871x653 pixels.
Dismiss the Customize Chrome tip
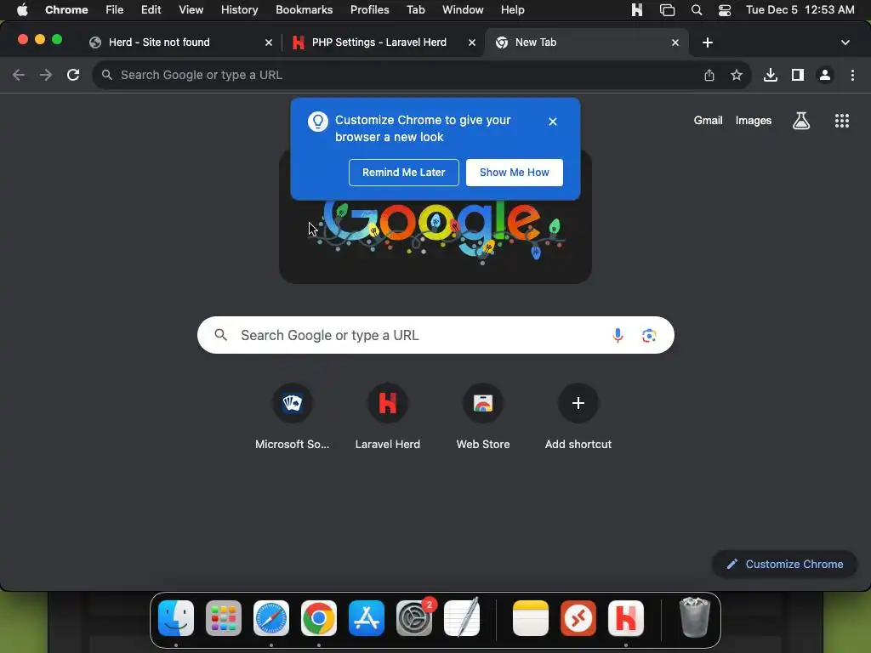click(x=553, y=122)
